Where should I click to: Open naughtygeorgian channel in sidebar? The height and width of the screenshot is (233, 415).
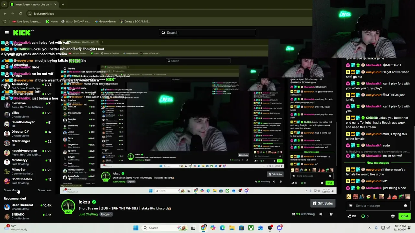27,152
